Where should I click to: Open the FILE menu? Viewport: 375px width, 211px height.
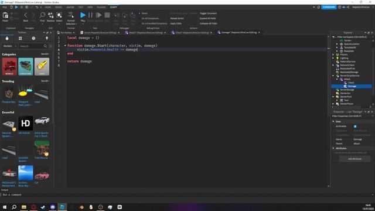pos(5,7)
